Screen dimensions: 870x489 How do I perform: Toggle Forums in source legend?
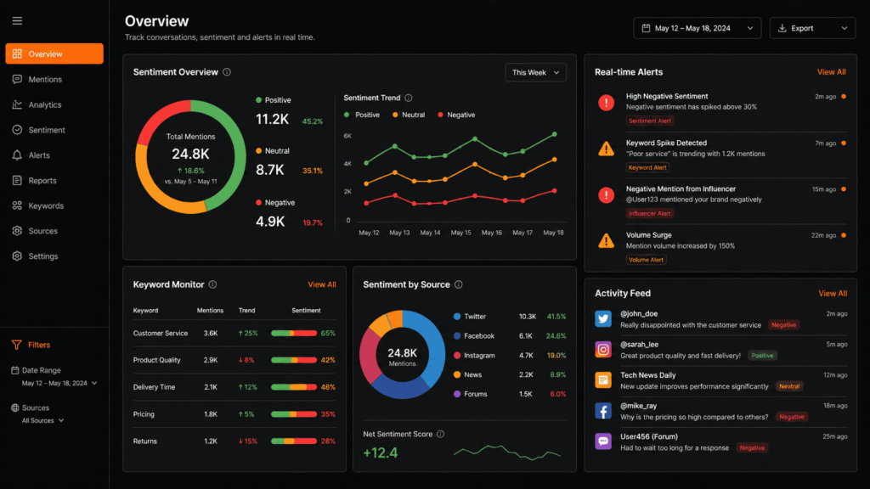tap(470, 394)
